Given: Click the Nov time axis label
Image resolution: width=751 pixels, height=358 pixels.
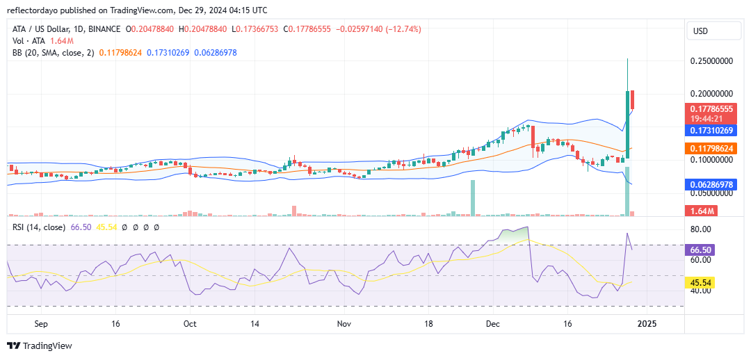Looking at the screenshot, I should (x=344, y=323).
